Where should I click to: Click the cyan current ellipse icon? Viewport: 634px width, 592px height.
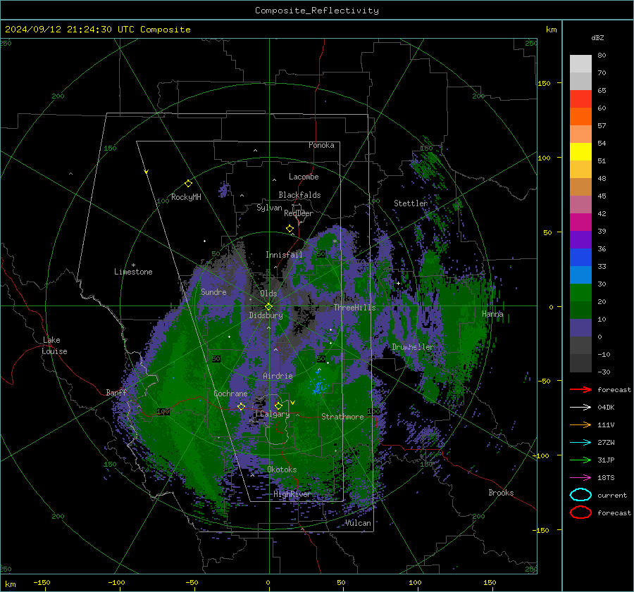point(580,495)
